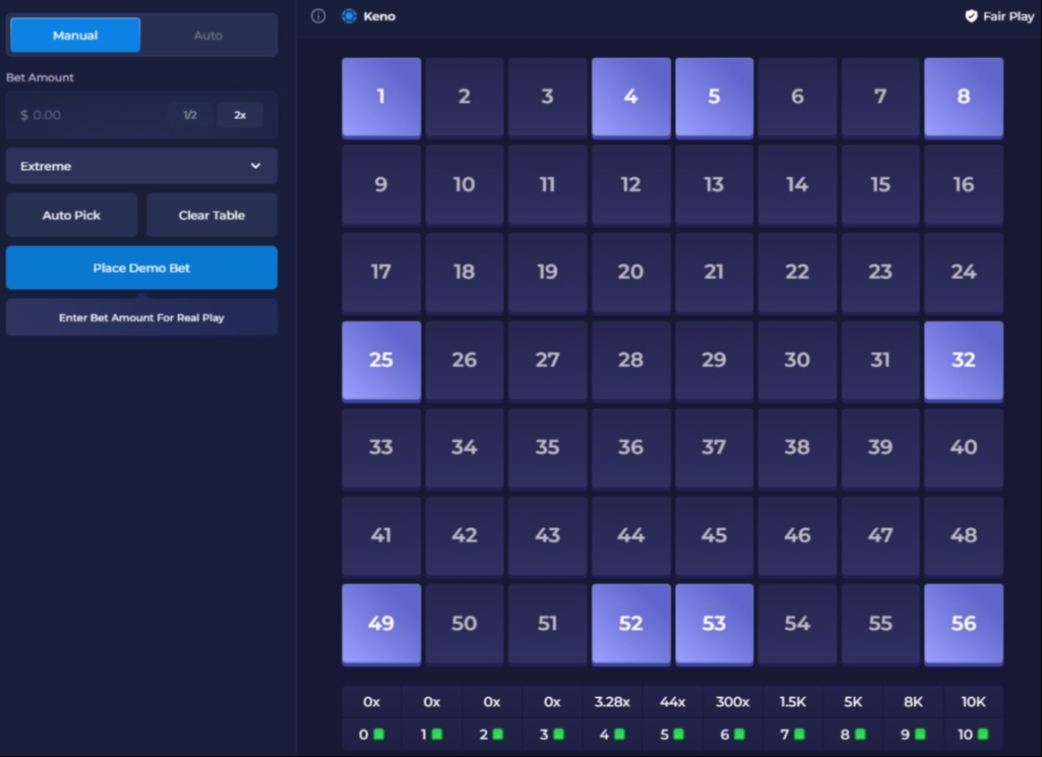
Task: Click the green gem beside 6 hits
Action: [x=739, y=735]
